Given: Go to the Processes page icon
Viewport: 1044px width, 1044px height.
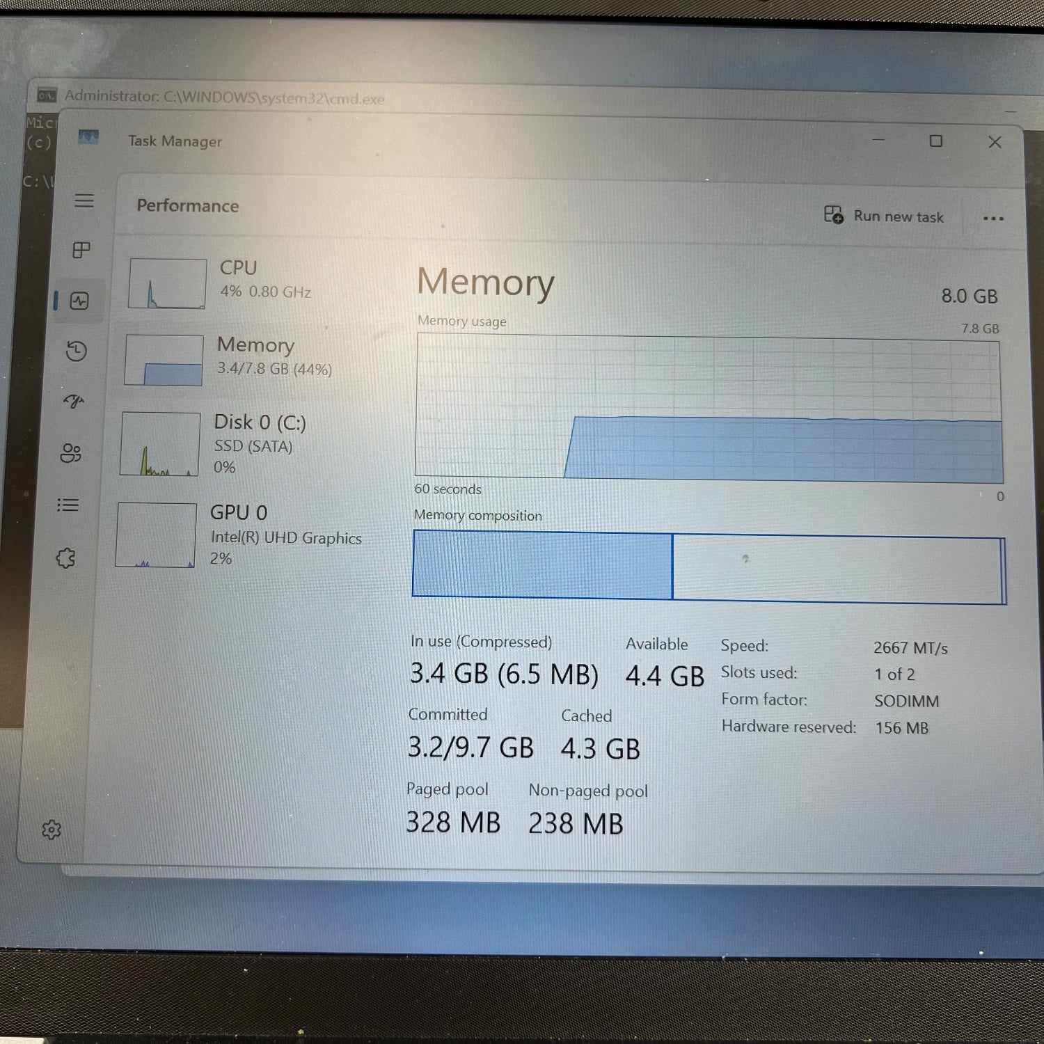Looking at the screenshot, I should tap(81, 250).
